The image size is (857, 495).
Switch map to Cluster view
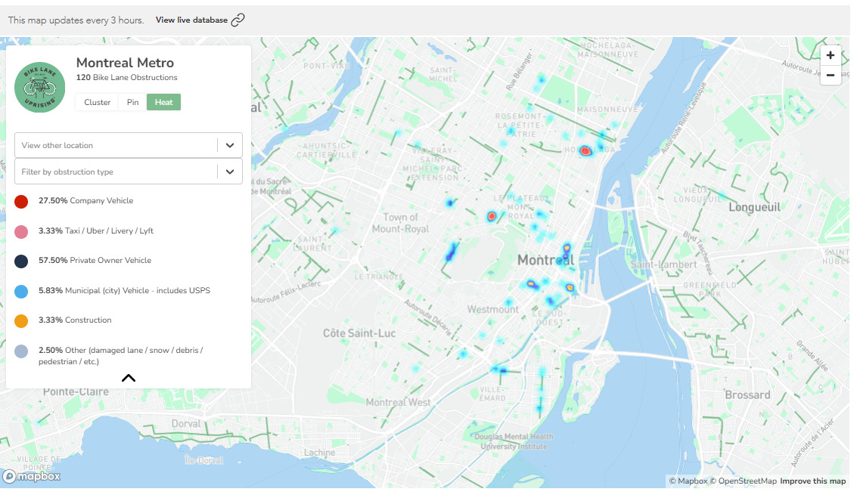coord(98,102)
